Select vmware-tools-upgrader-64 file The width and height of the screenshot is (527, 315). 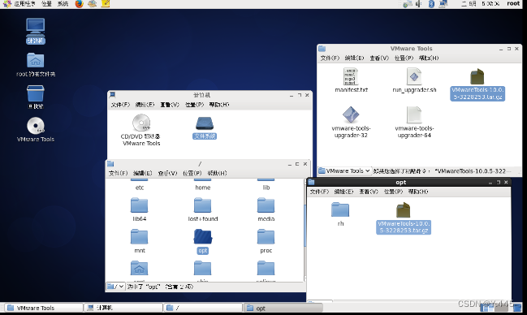tap(414, 122)
